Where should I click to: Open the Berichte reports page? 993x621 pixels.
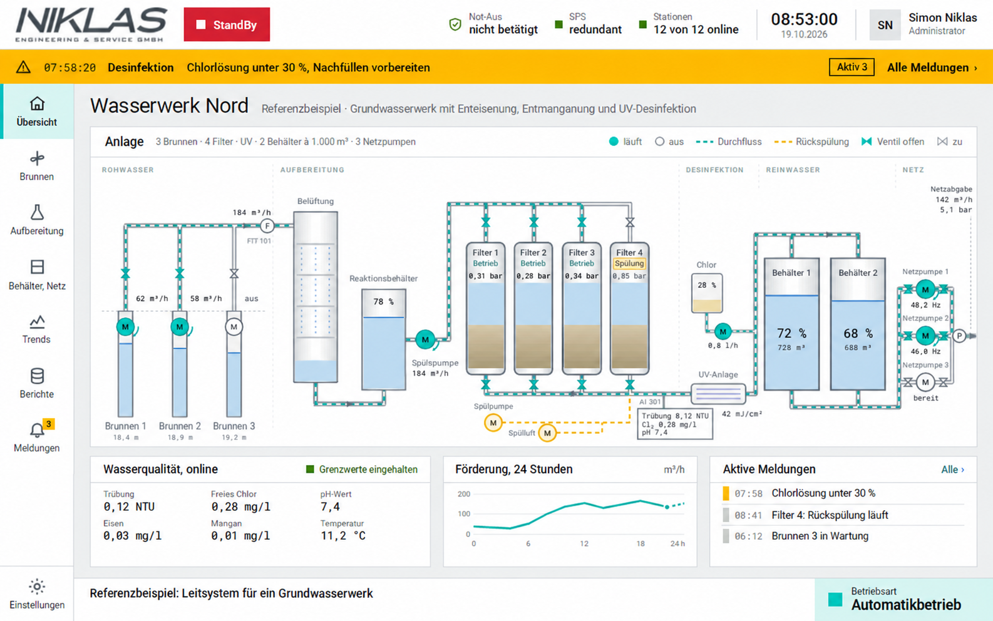36,384
